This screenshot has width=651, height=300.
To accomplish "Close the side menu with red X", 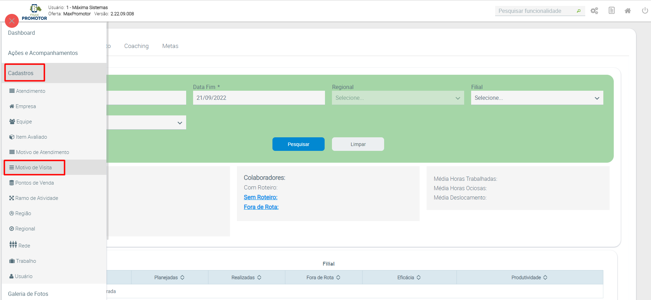I will 12,21.
